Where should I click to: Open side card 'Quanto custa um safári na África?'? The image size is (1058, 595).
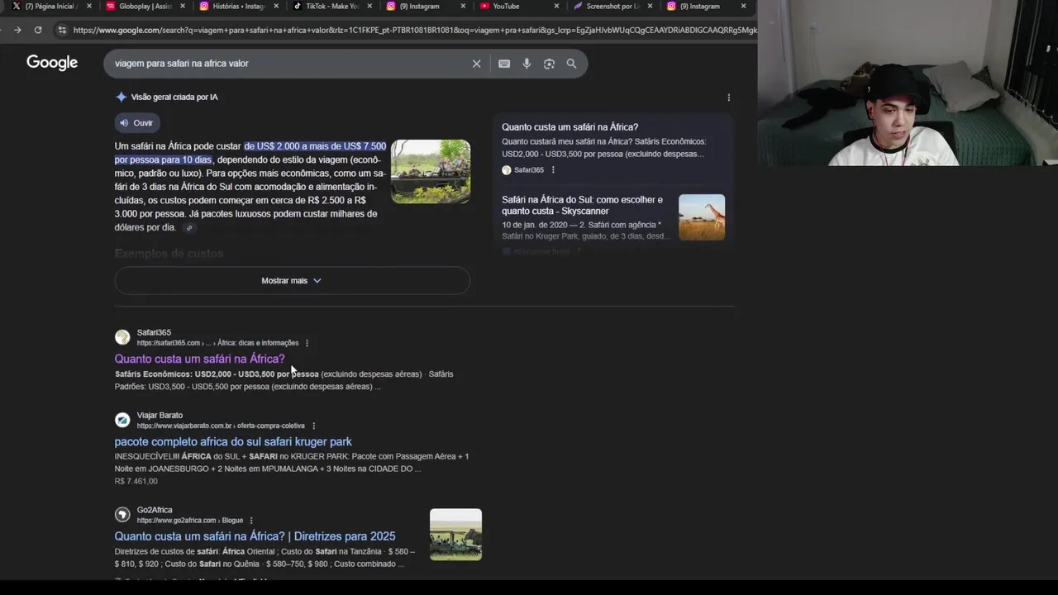570,127
